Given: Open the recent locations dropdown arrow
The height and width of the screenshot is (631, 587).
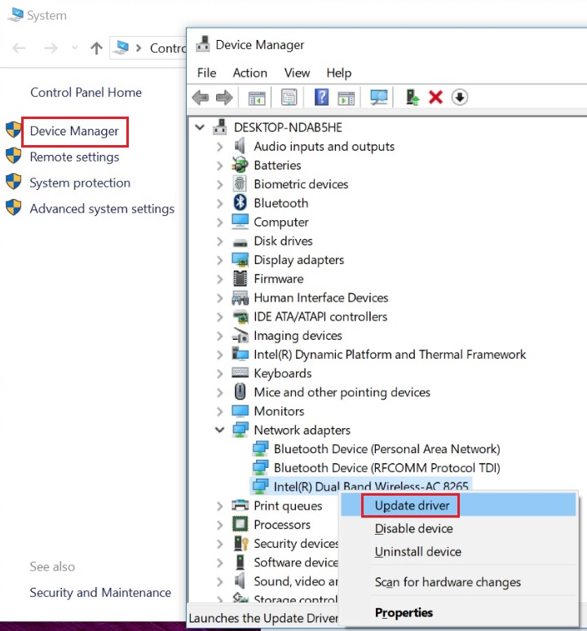Looking at the screenshot, I should click(x=74, y=48).
